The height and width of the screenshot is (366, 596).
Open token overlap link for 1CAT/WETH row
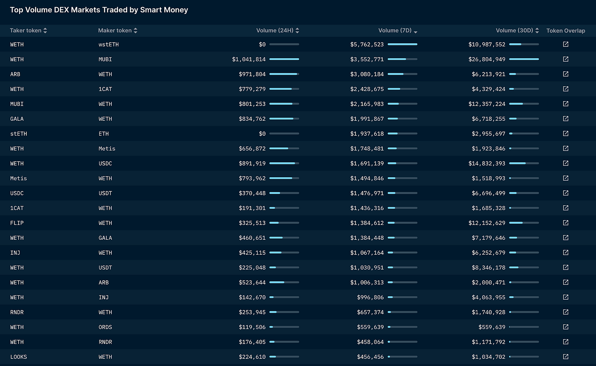[565, 208]
